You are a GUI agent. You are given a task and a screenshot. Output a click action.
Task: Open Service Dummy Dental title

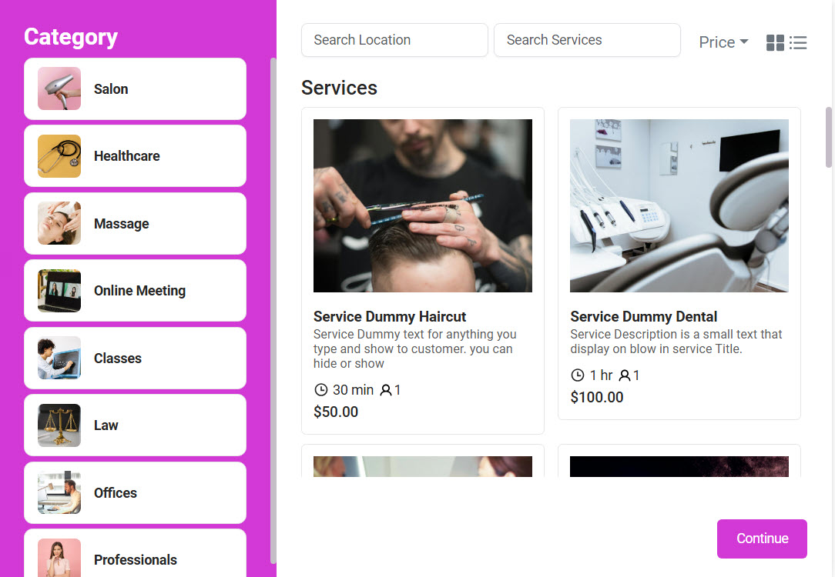(643, 316)
